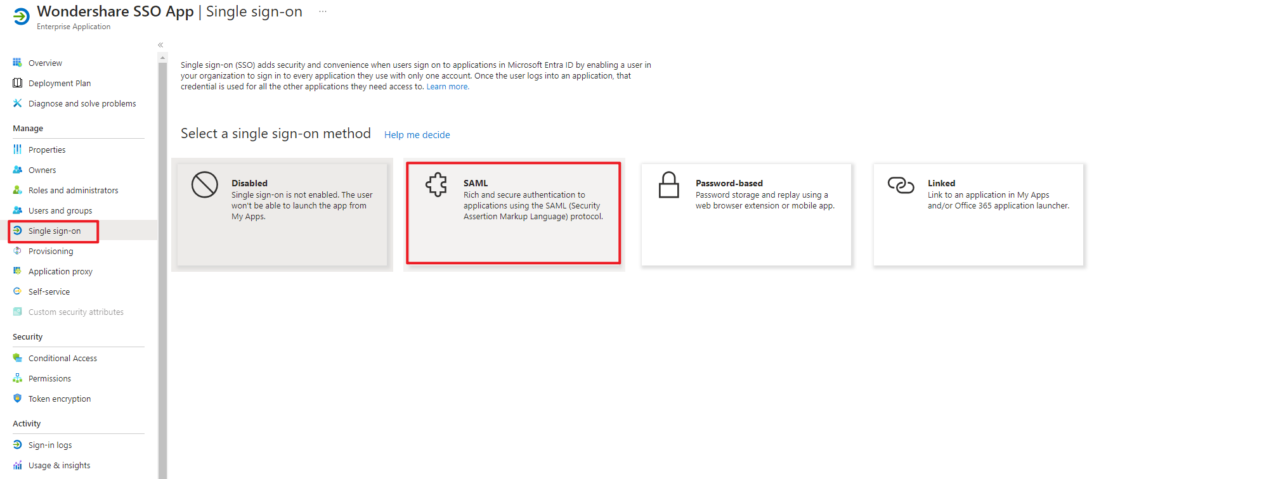The height and width of the screenshot is (479, 1269).
Task: Go to Self-service settings
Action: [x=49, y=291]
